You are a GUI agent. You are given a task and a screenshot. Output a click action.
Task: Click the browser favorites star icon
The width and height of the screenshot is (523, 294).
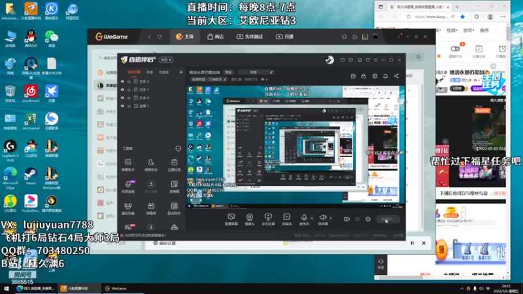(462, 17)
